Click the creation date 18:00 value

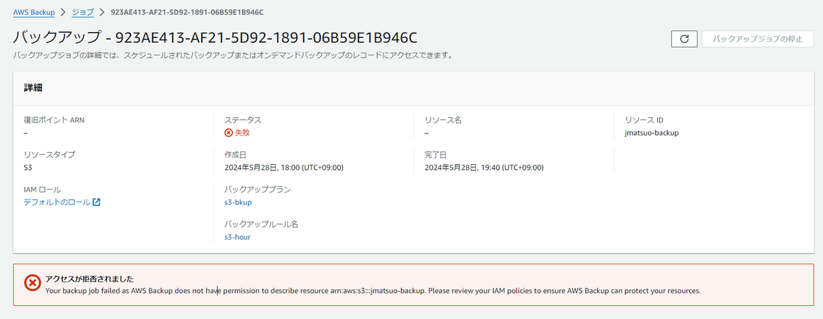pyautogui.click(x=284, y=167)
